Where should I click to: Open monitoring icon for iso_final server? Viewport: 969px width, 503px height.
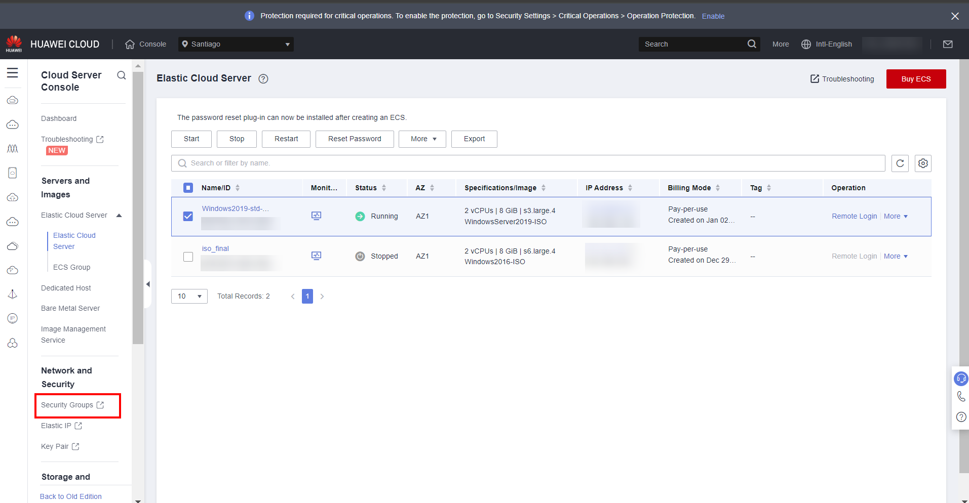tap(316, 256)
